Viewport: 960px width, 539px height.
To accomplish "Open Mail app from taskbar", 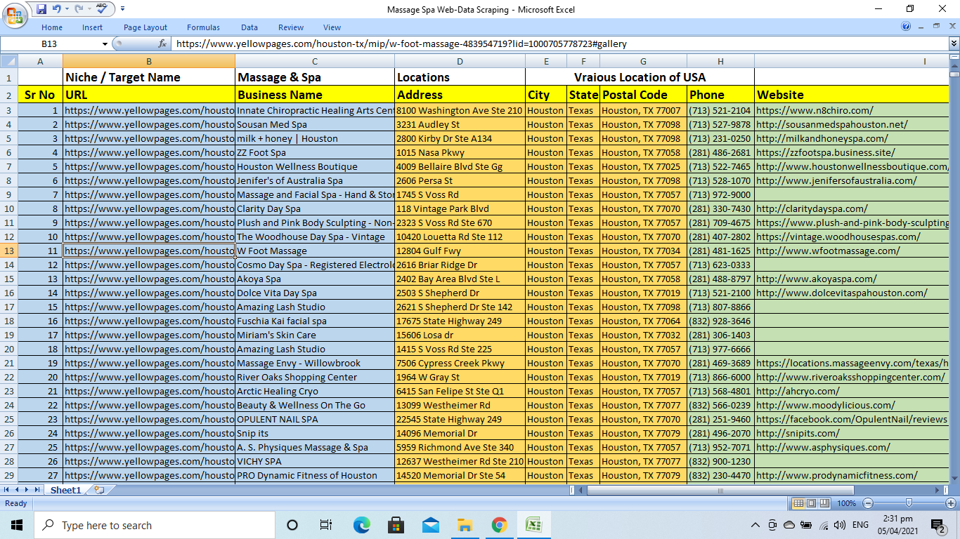I will click(430, 525).
